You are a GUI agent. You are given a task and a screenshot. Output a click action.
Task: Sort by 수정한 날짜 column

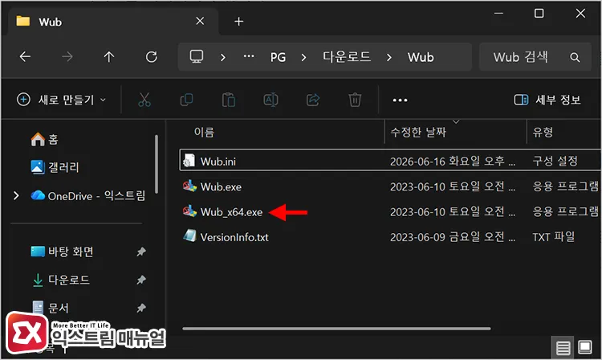tap(418, 132)
